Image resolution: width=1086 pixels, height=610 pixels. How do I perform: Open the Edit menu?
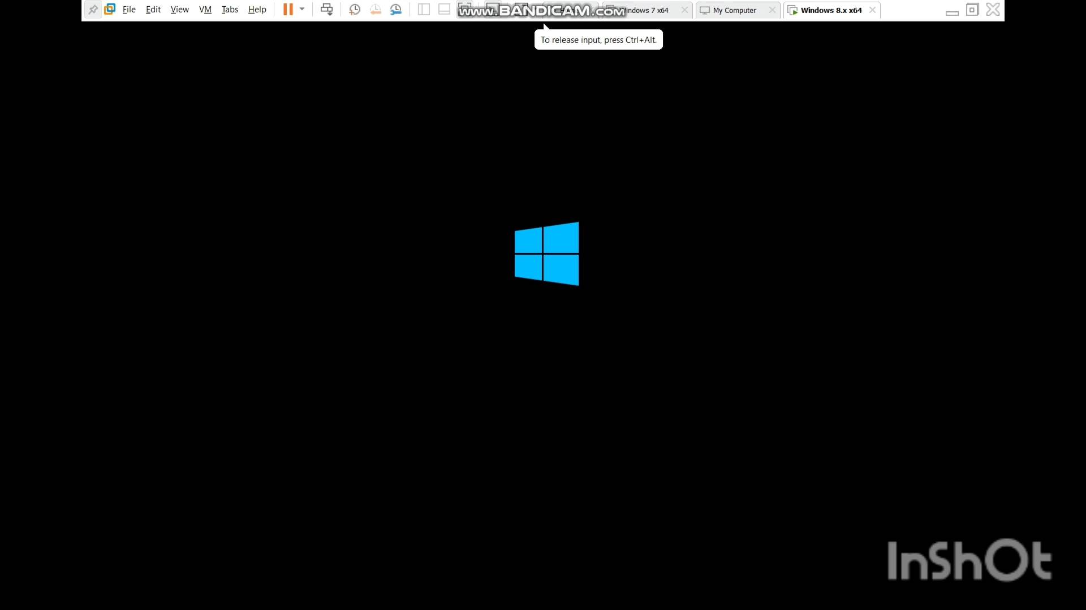coord(153,10)
